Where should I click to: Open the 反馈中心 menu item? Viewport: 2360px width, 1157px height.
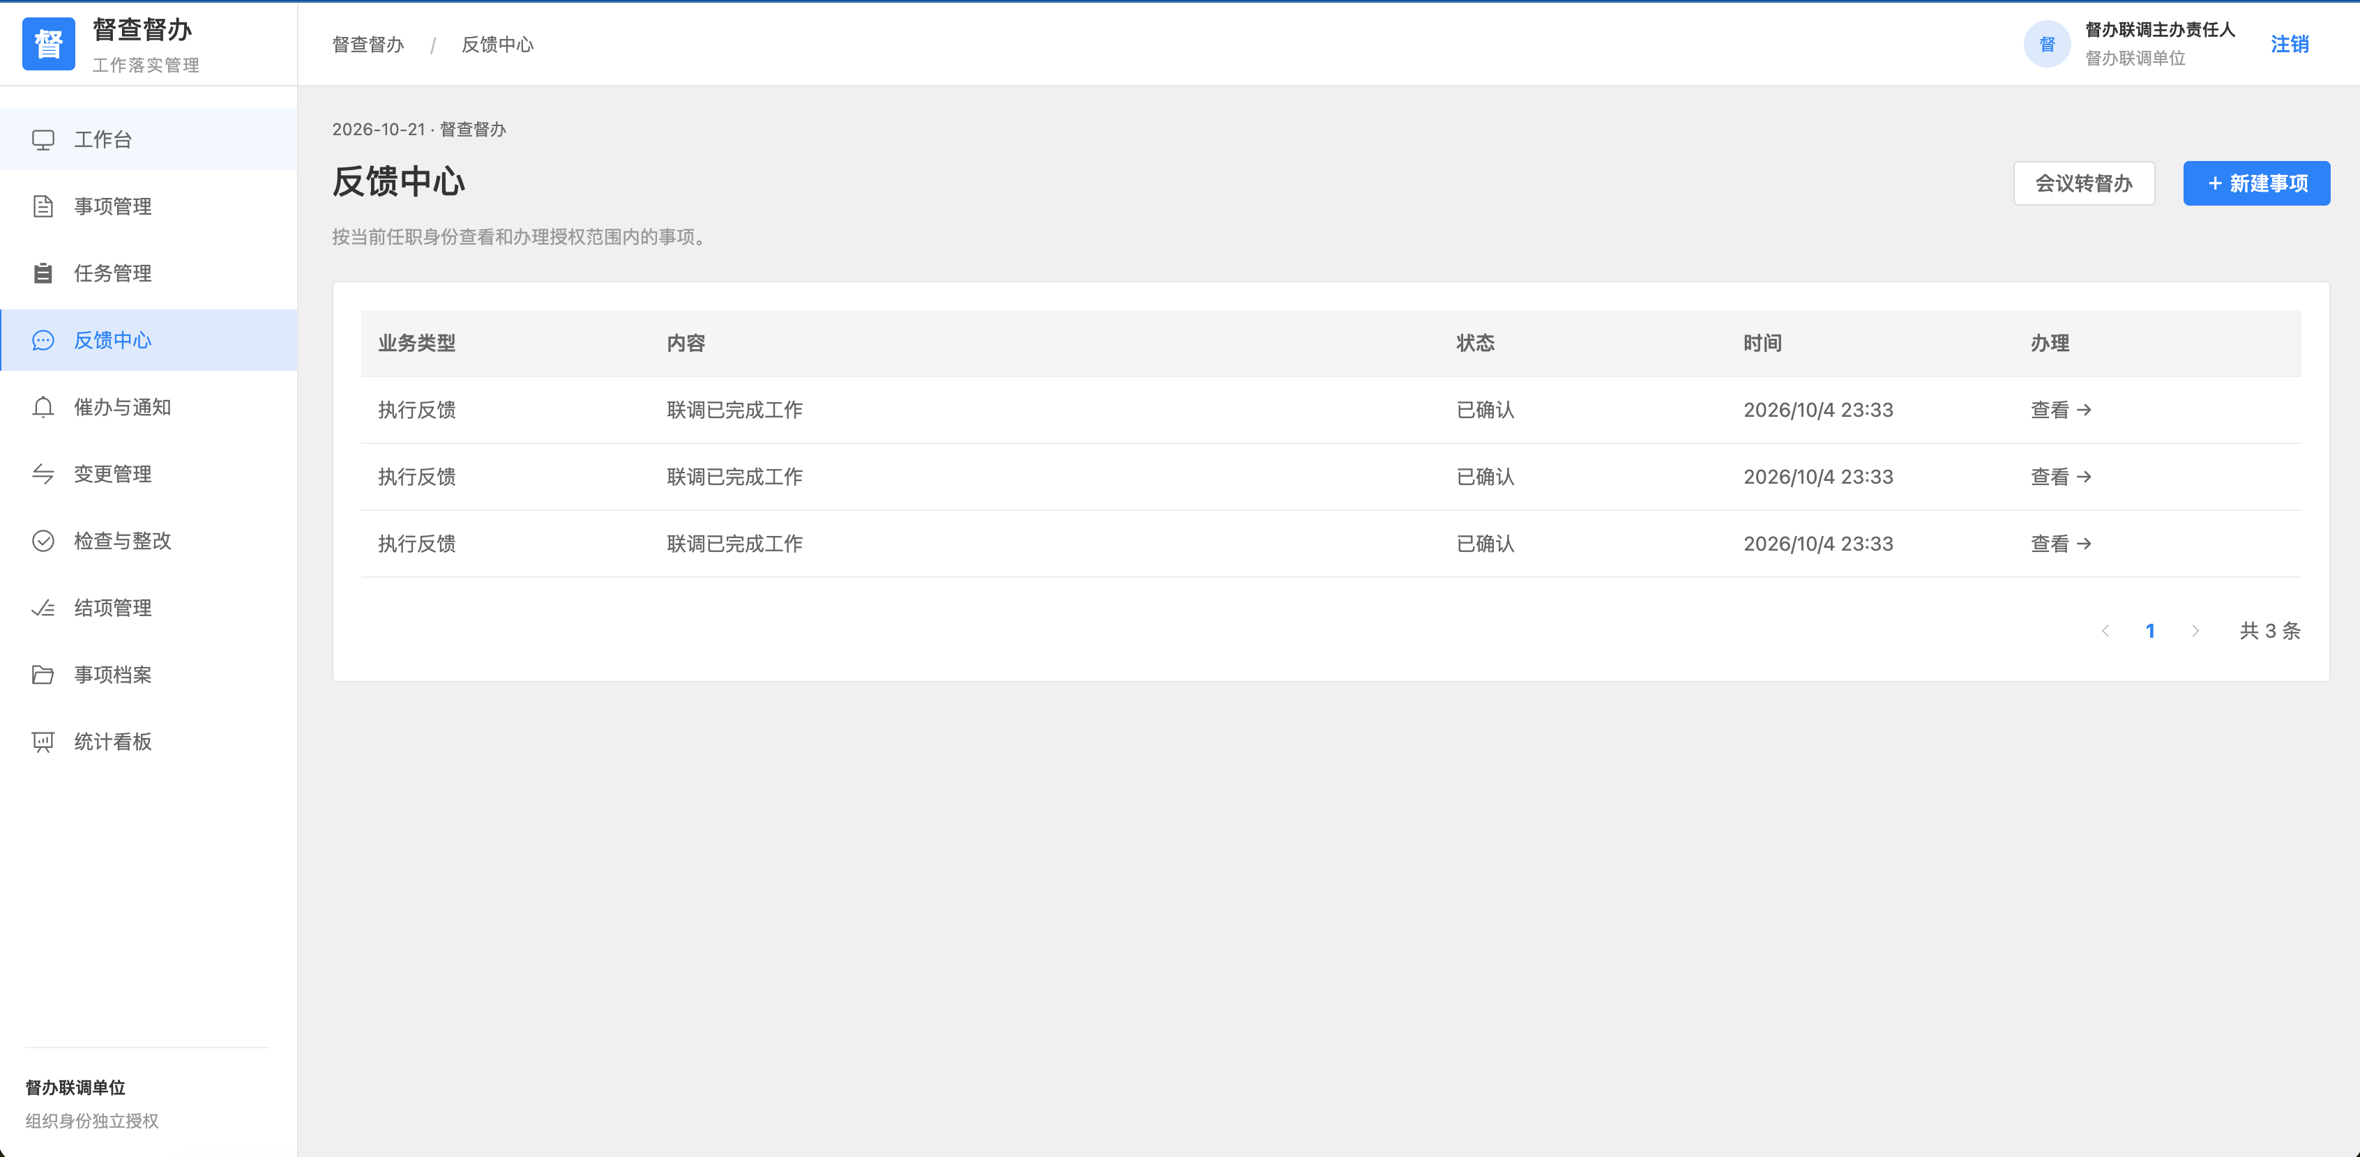pyautogui.click(x=149, y=341)
